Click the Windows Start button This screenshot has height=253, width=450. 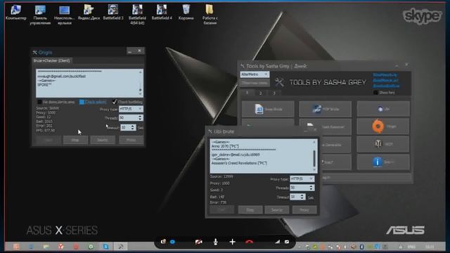pos(16,247)
